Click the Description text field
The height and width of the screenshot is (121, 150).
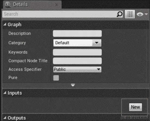tap(77, 34)
